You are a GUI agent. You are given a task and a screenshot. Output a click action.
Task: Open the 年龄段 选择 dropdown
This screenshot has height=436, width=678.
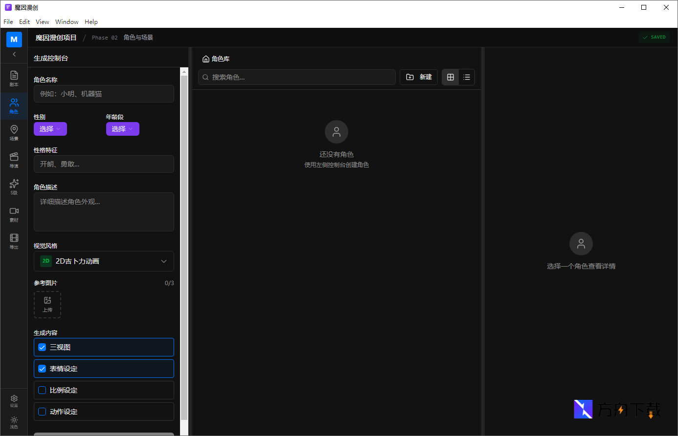(x=122, y=129)
